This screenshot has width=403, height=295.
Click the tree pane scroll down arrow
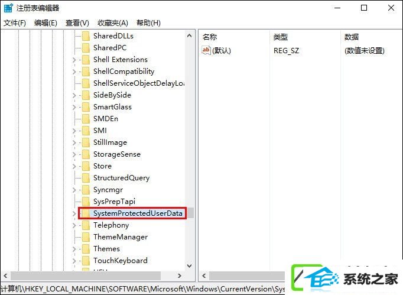point(190,266)
